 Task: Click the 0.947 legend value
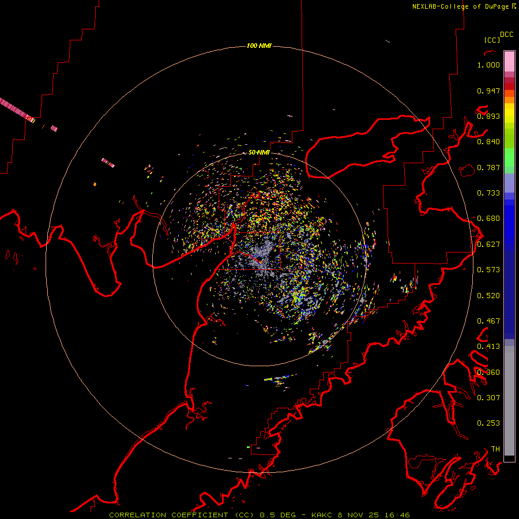(488, 91)
